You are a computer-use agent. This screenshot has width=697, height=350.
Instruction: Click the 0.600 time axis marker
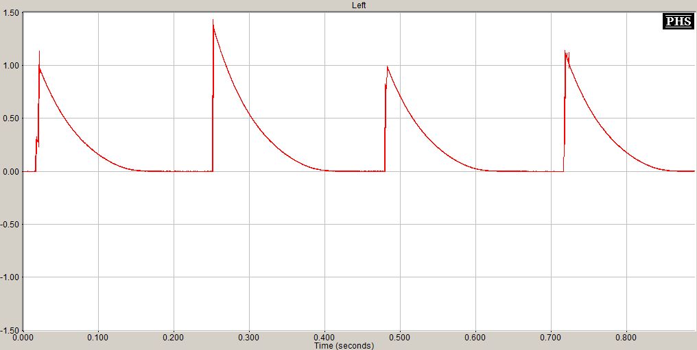click(x=475, y=338)
